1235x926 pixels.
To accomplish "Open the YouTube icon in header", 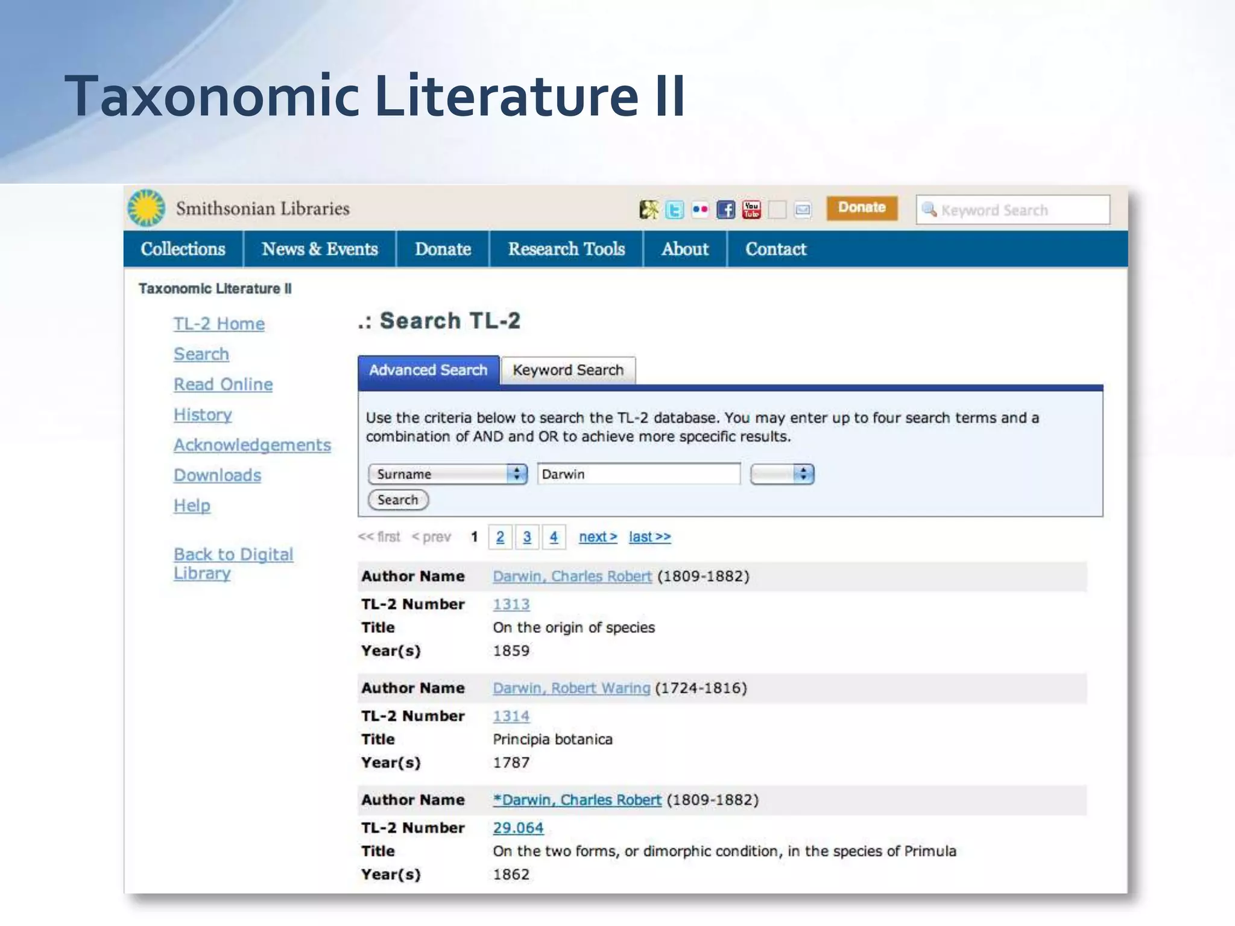I will pyautogui.click(x=751, y=210).
